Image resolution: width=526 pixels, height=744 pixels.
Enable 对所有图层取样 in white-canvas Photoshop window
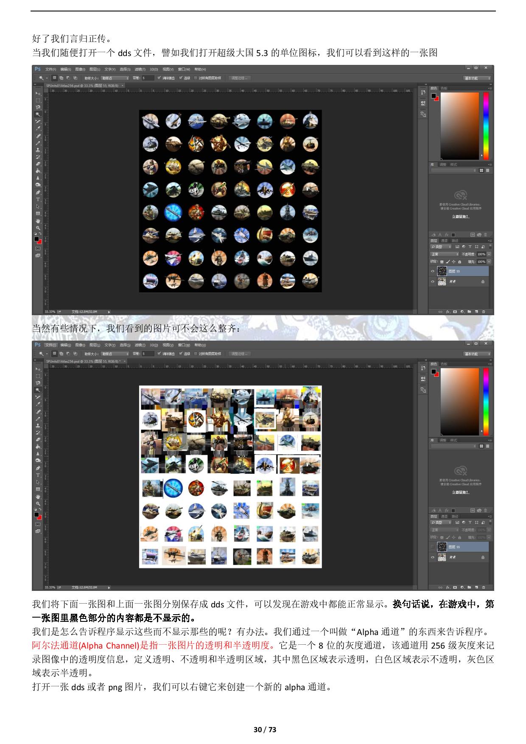pos(196,354)
